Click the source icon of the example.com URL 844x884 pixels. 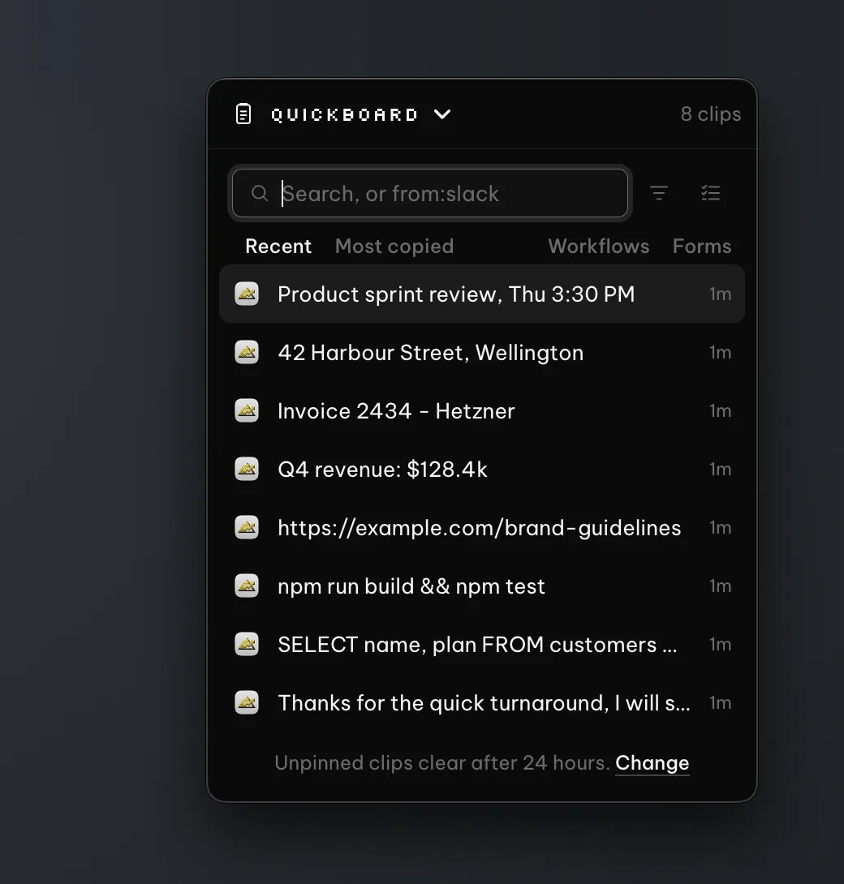247,527
